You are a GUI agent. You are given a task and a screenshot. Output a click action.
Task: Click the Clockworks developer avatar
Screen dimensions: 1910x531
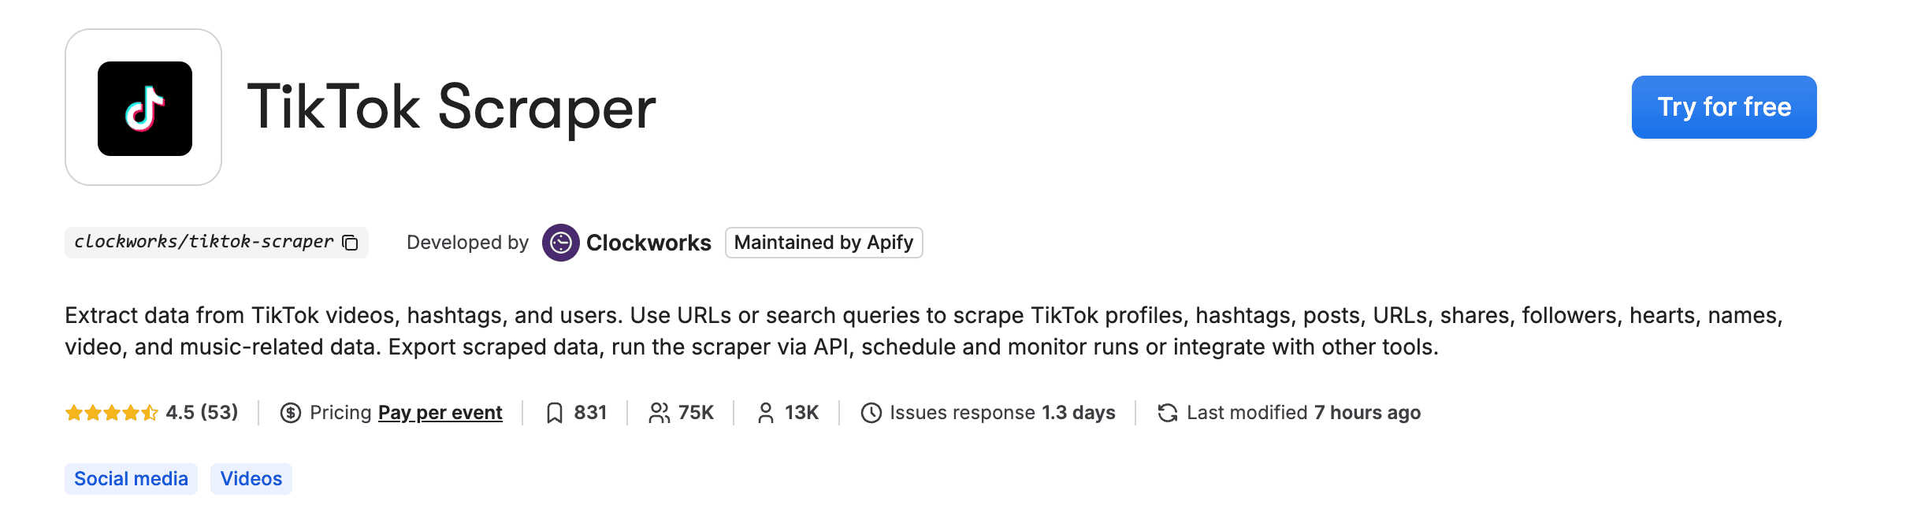coord(560,243)
